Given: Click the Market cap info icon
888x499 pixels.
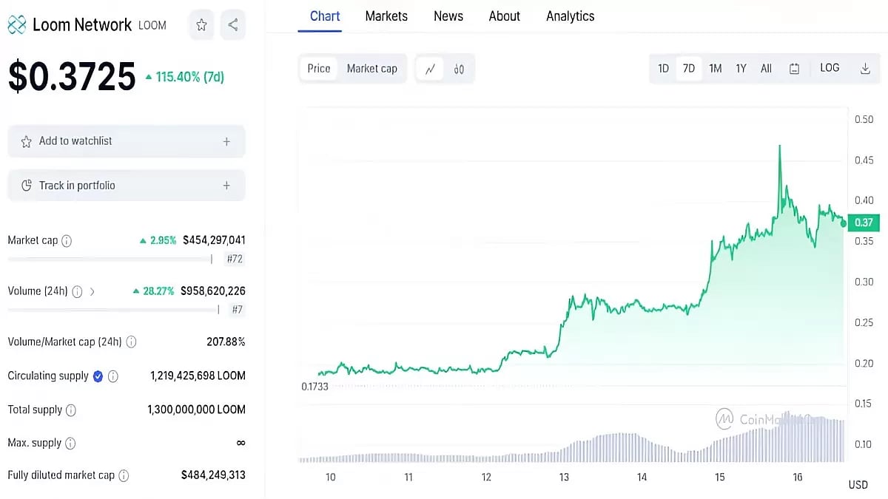Looking at the screenshot, I should (66, 240).
